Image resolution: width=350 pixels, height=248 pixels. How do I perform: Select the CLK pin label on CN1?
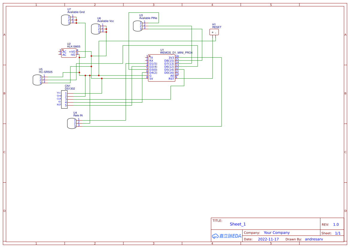[x=59, y=98]
